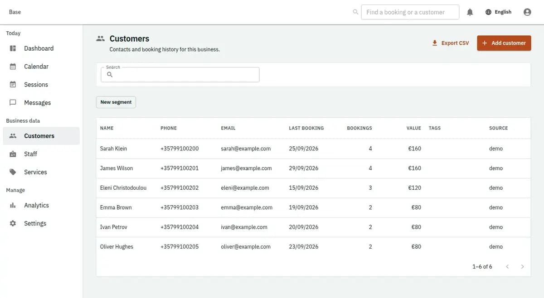The height and width of the screenshot is (298, 544).
Task: Click last booking date 20/09/2026
Action: tap(304, 227)
